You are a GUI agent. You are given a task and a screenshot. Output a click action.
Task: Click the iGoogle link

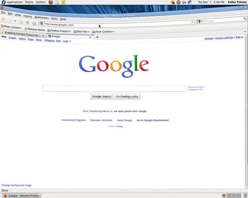click(x=209, y=38)
